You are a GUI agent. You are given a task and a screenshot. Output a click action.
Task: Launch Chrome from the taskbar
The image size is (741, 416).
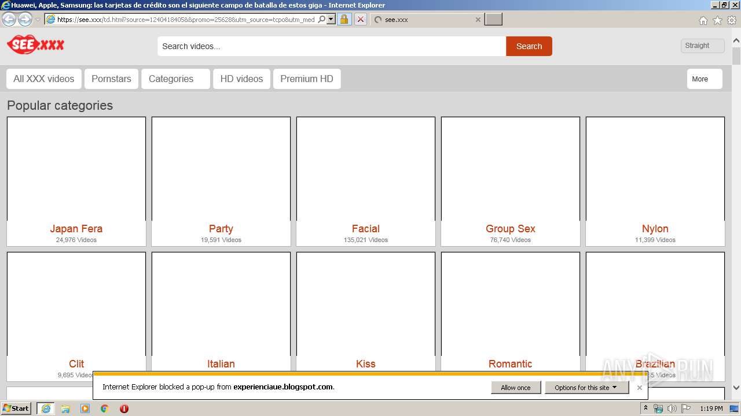(105, 408)
